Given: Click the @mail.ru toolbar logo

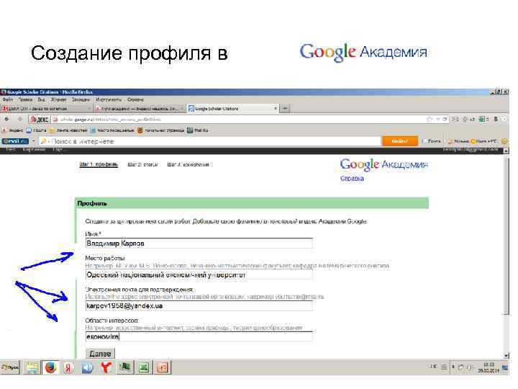Looking at the screenshot, I should 15,142.
